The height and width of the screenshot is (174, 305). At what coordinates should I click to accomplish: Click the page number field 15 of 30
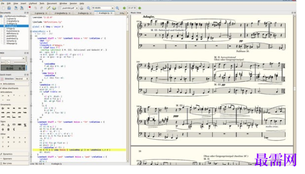pyautogui.click(x=132, y=8)
